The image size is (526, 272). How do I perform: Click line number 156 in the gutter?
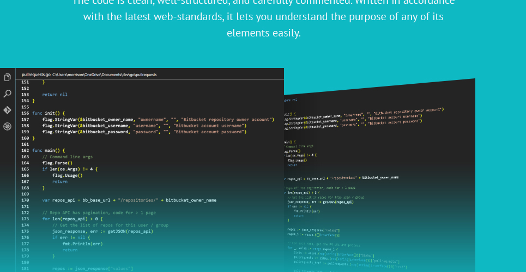(25, 113)
